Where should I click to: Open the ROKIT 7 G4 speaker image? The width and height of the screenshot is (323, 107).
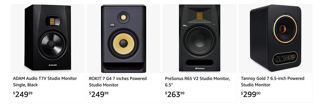coord(124,39)
